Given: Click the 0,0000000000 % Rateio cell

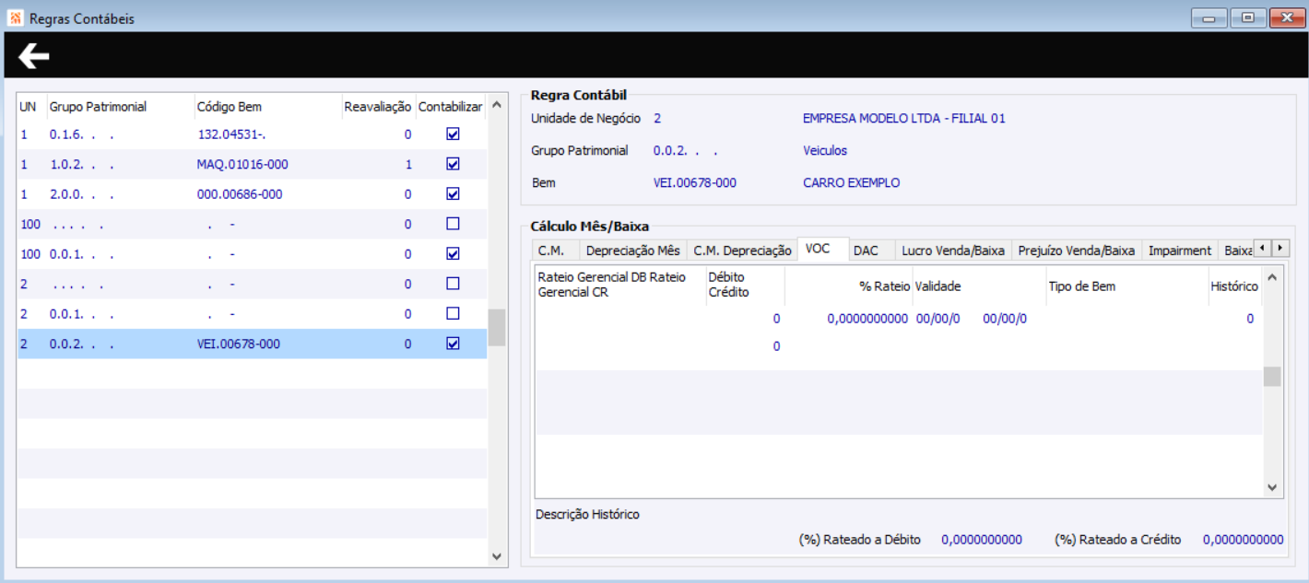Looking at the screenshot, I should click(x=867, y=319).
